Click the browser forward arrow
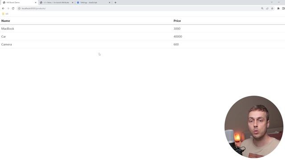285x160 pixels. (x=8, y=8)
